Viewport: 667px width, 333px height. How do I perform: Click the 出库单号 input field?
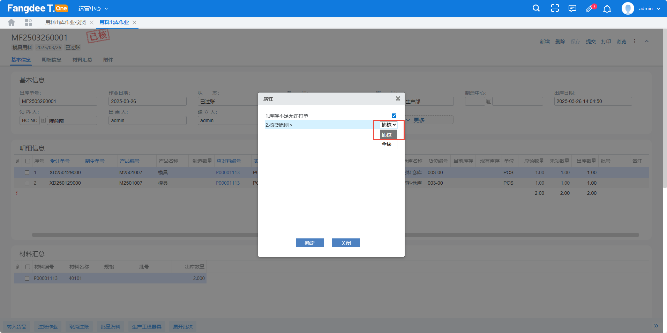[58, 102]
